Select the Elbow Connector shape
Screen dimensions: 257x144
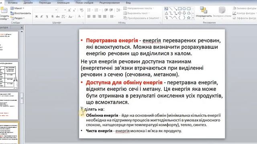coord(171,13)
